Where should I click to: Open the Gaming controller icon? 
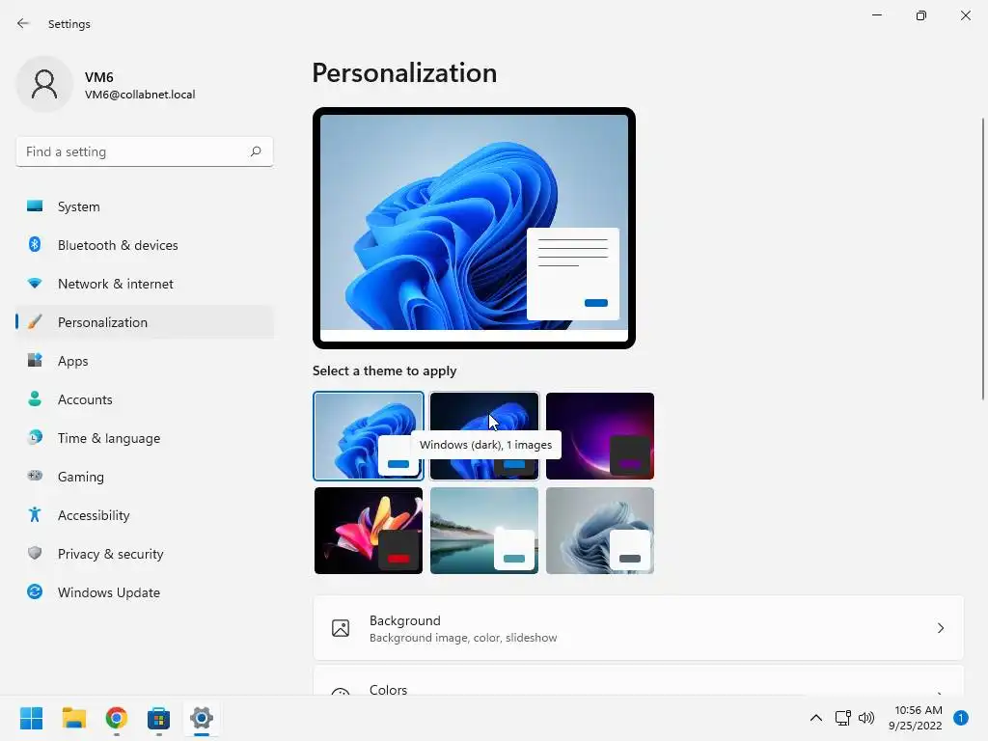tap(35, 476)
